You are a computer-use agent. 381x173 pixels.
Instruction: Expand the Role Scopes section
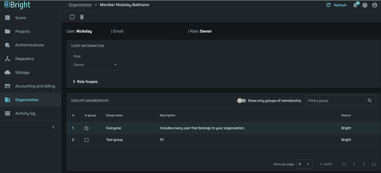(85, 82)
